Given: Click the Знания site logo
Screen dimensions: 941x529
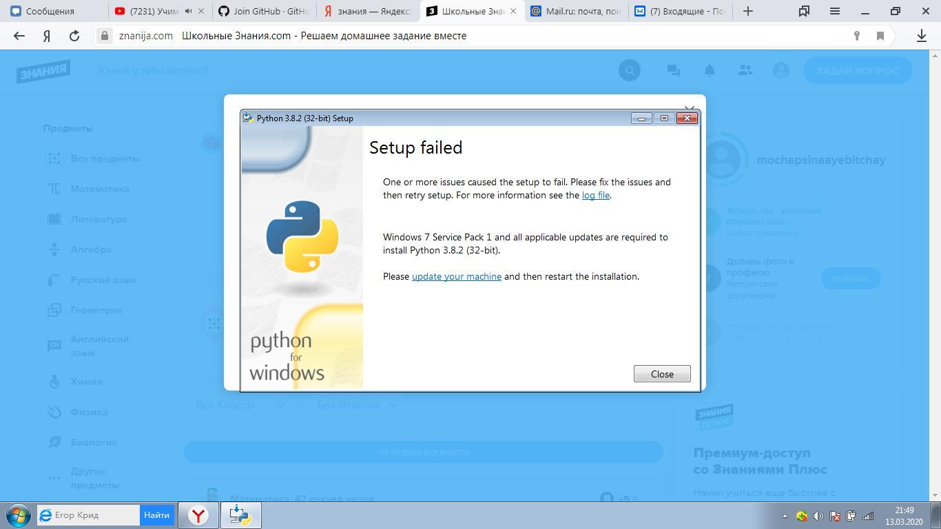Looking at the screenshot, I should tap(43, 70).
